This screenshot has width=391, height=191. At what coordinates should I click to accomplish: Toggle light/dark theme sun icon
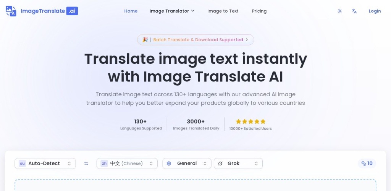(339, 11)
